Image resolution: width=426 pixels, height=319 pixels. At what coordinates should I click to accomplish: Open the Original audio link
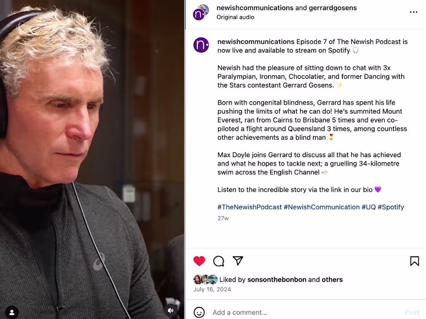tap(235, 17)
